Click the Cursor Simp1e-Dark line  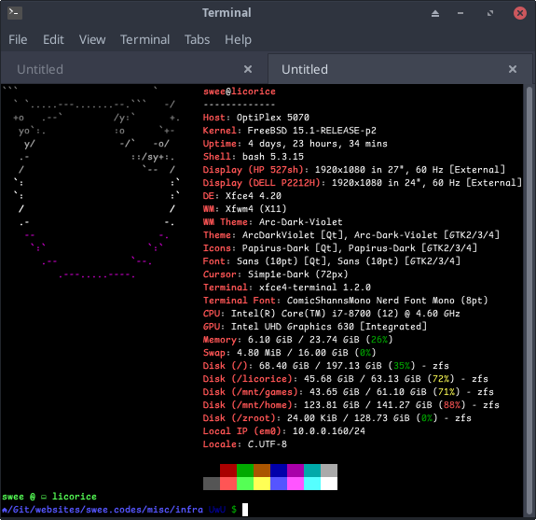(276, 274)
